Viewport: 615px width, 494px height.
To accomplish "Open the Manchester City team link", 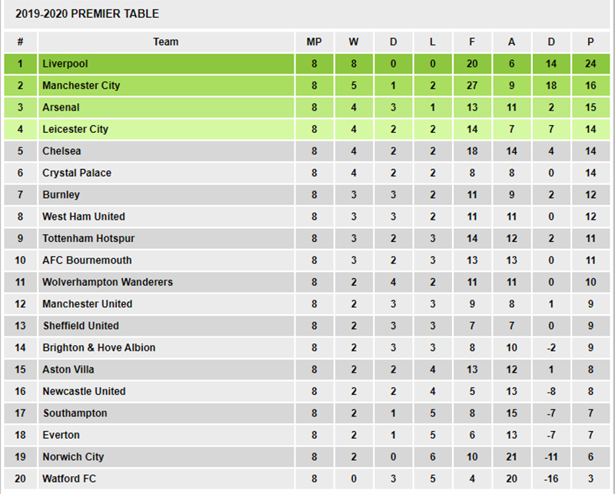I will tap(81, 85).
